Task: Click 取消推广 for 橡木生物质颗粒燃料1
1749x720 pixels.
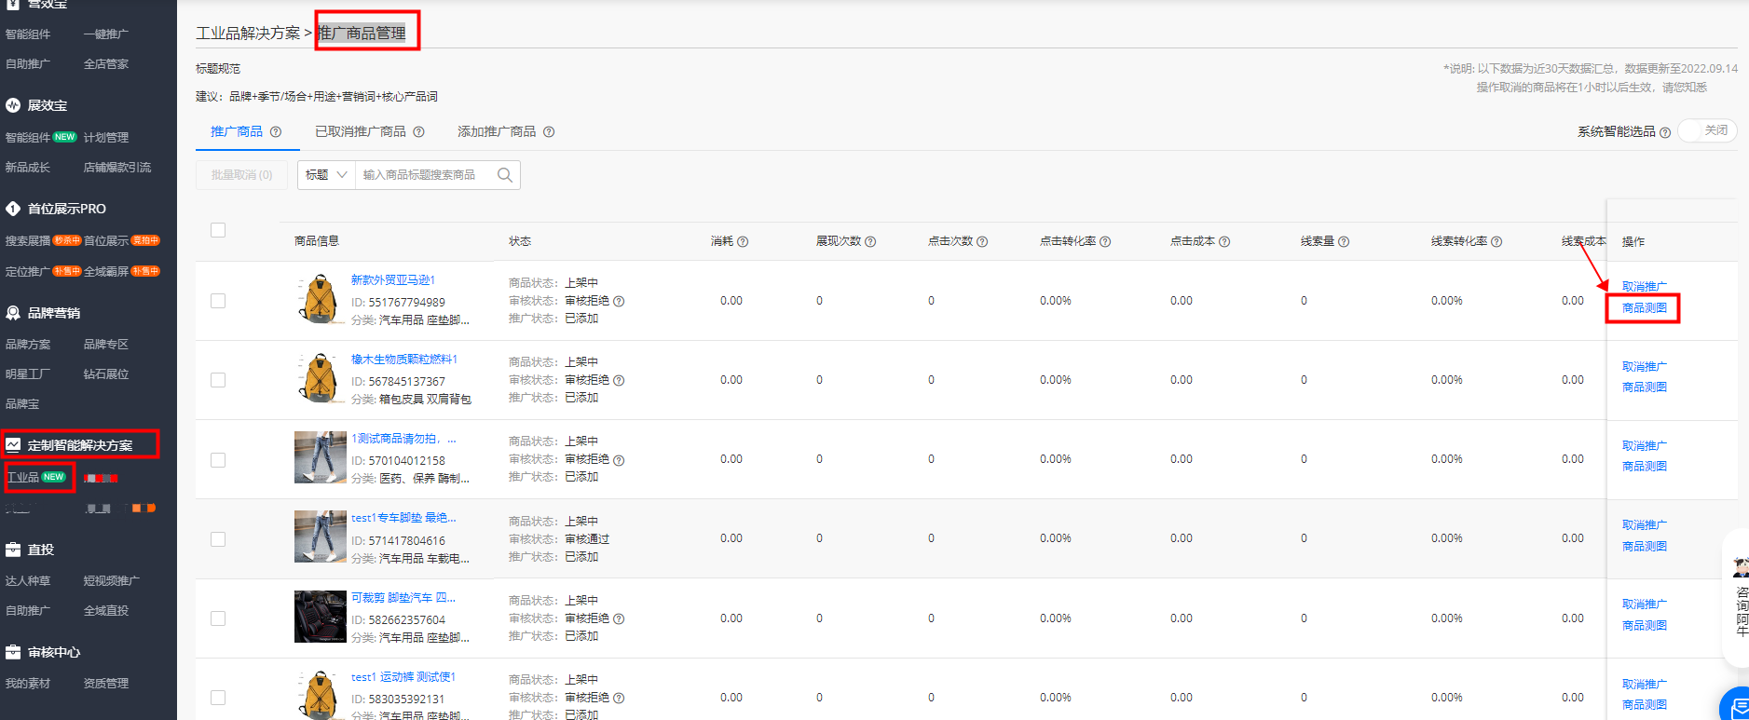Action: 1644,367
